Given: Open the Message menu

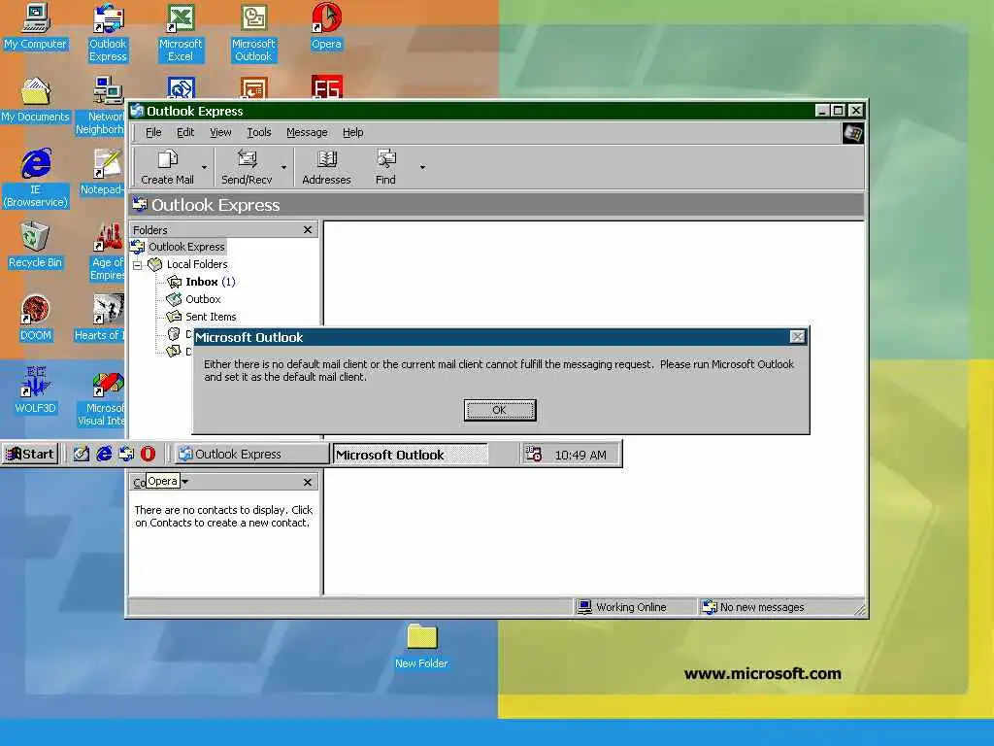Looking at the screenshot, I should pos(307,132).
